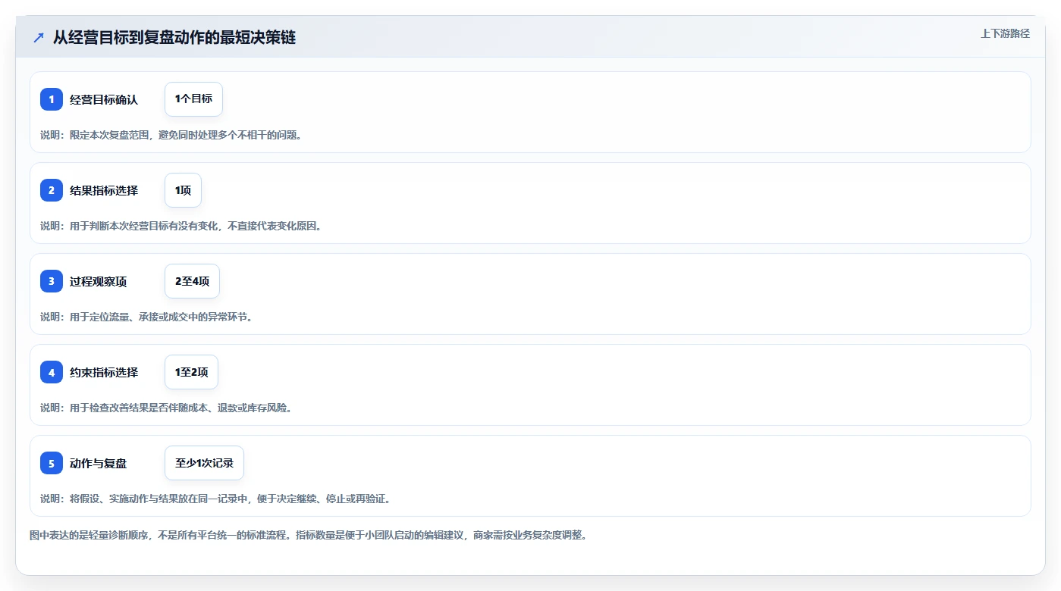Screen dimensions: 1061x591
Task: Click the step title '约束指标选择'
Action: tap(104, 372)
